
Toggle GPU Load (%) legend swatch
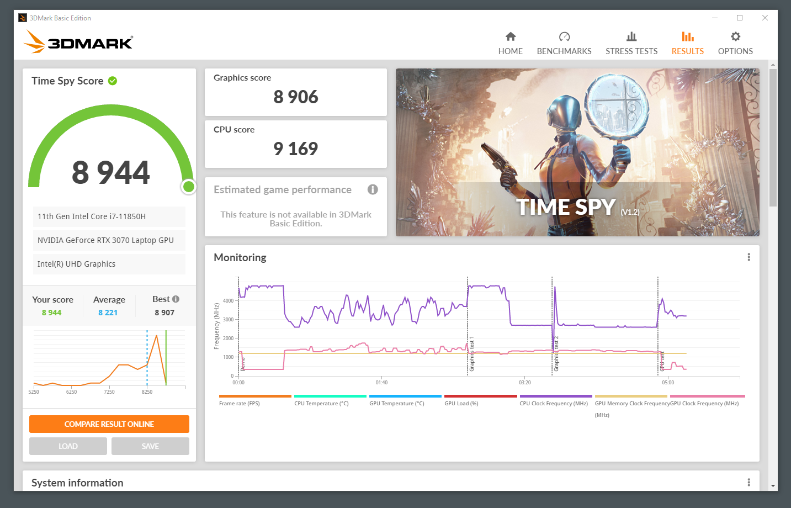coord(480,396)
